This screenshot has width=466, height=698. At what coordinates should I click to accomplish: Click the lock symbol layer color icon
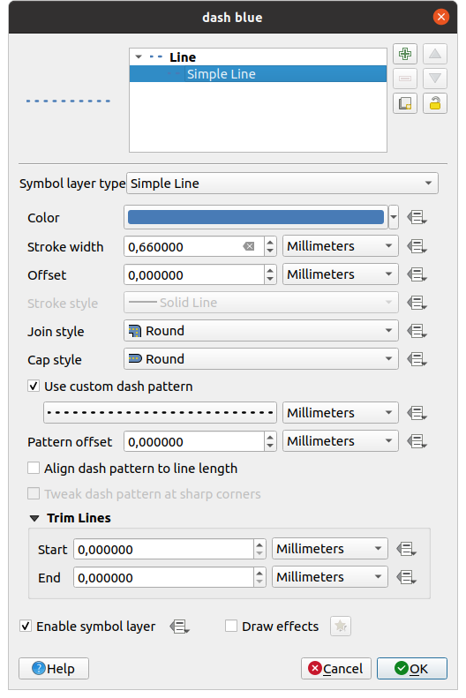(435, 103)
